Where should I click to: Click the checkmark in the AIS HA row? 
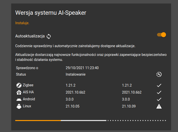pos(159,92)
